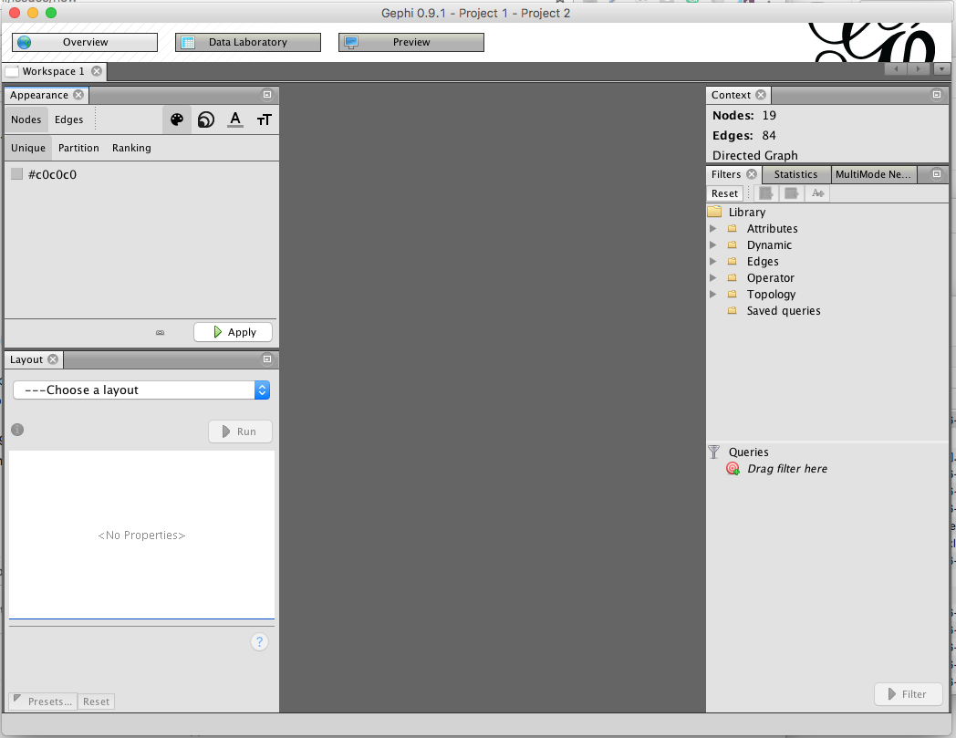Image resolution: width=956 pixels, height=738 pixels.
Task: Open the node size option in Appearance
Action: [206, 120]
